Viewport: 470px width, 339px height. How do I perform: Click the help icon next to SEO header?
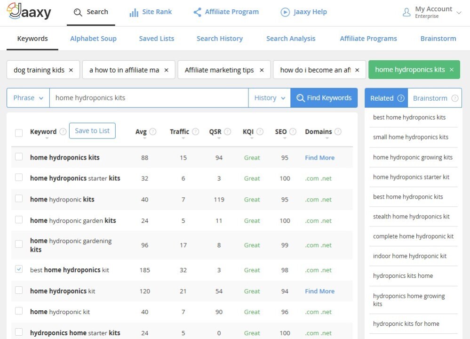coord(293,131)
